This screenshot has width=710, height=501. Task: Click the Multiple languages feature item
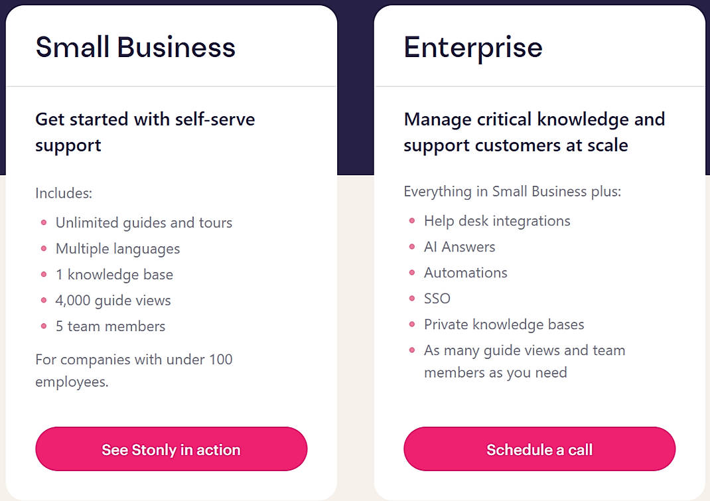117,249
